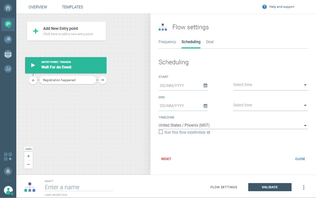Open the Analytics bar chart icon
Viewport: 316px width, 198px height.
point(8,68)
